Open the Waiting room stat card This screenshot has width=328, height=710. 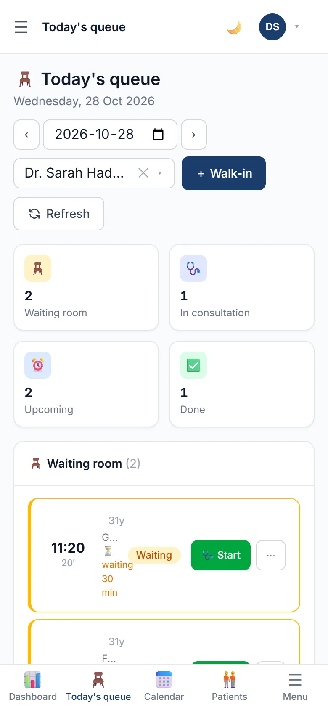(86, 287)
